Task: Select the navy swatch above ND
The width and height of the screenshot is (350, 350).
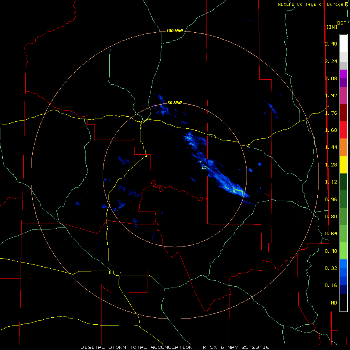Action: [343, 289]
